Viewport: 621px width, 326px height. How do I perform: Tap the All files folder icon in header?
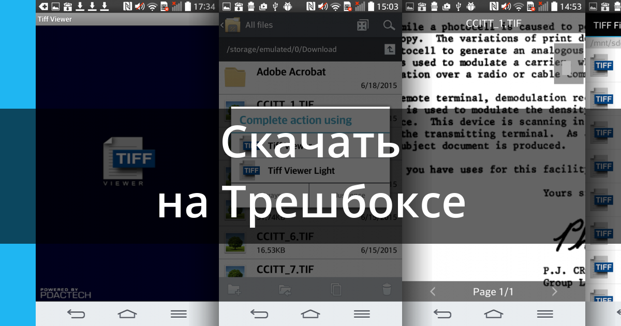point(233,25)
